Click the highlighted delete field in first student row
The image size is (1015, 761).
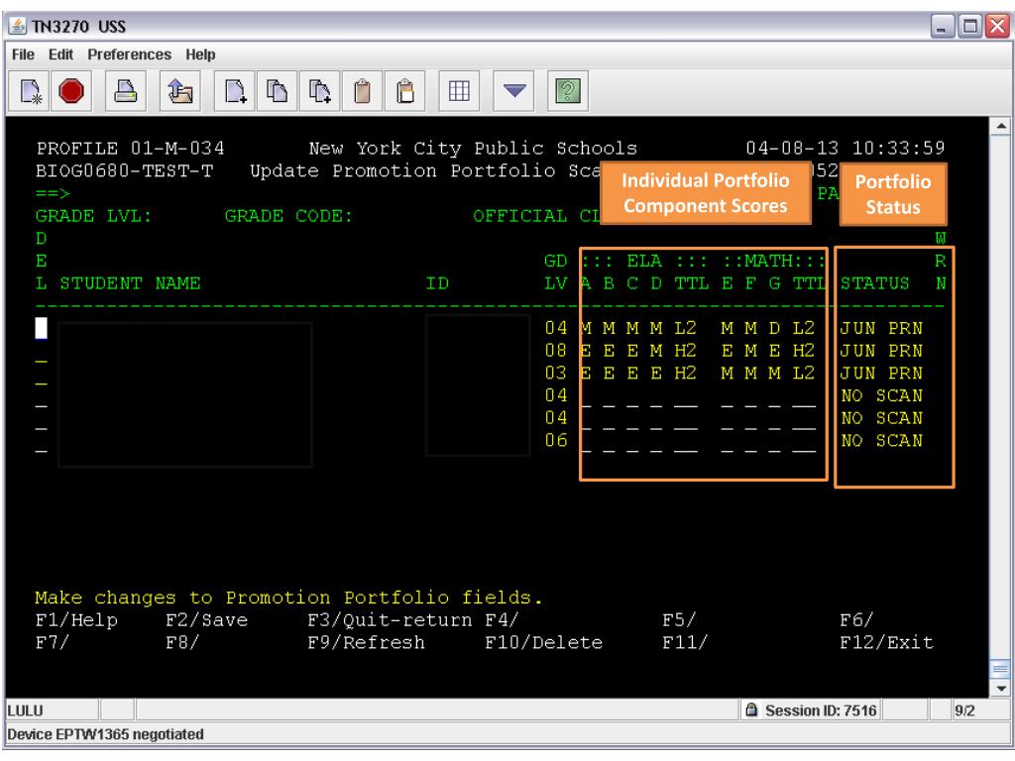click(x=42, y=328)
